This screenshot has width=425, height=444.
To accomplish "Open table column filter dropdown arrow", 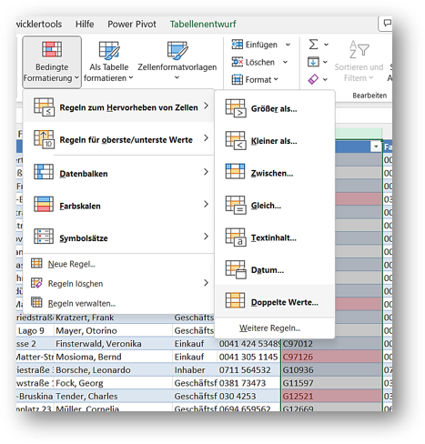I will click(x=376, y=146).
